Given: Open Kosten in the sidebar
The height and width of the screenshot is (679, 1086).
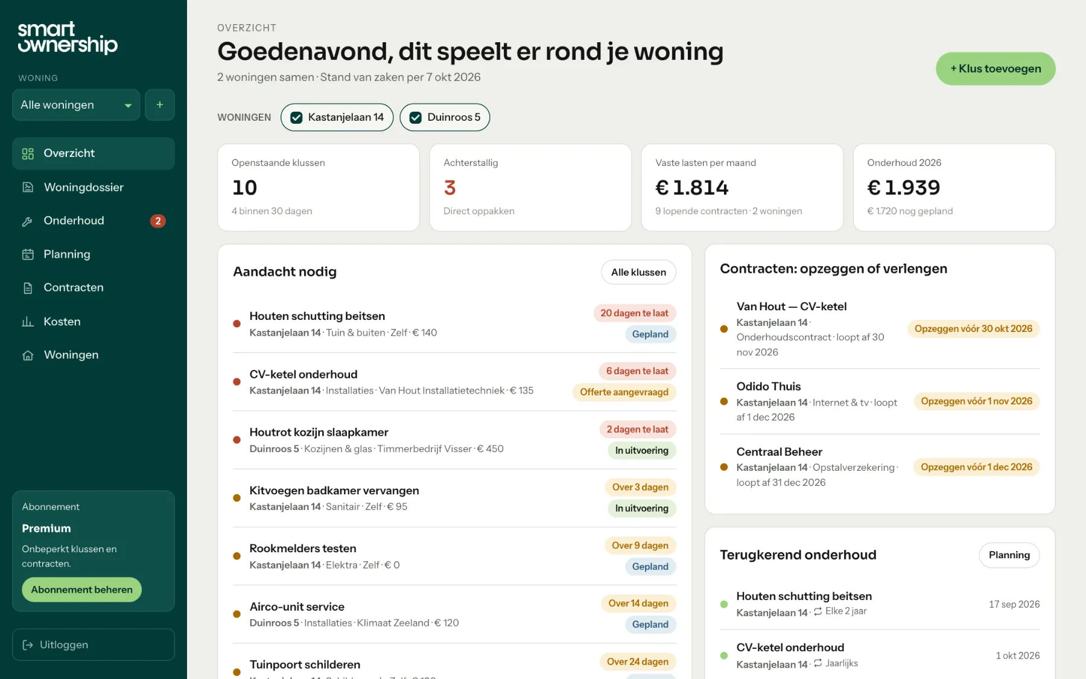Looking at the screenshot, I should [x=94, y=322].
